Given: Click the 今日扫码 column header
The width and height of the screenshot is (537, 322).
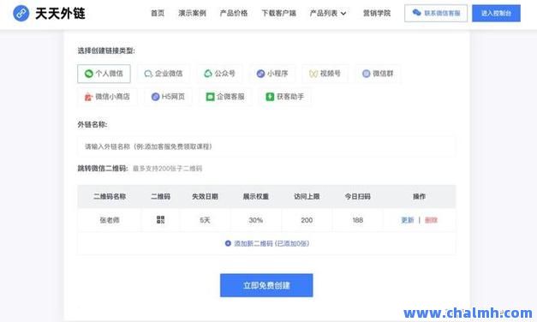Looking at the screenshot, I should (357, 197).
